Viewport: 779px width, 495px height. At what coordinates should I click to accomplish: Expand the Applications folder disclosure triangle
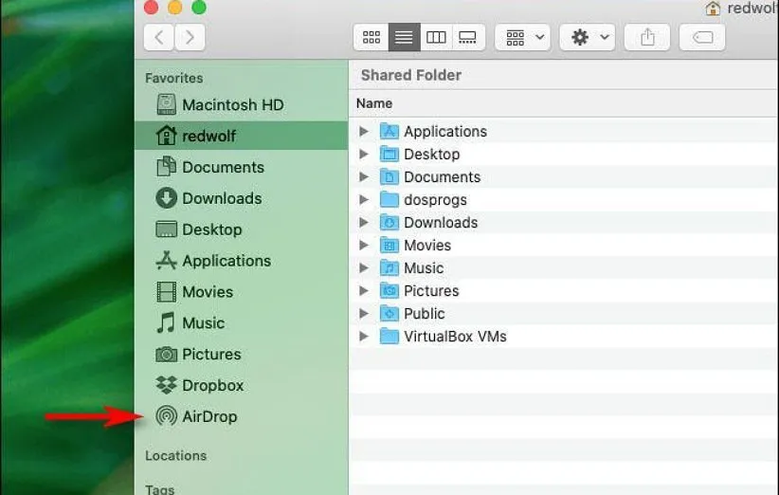(364, 132)
